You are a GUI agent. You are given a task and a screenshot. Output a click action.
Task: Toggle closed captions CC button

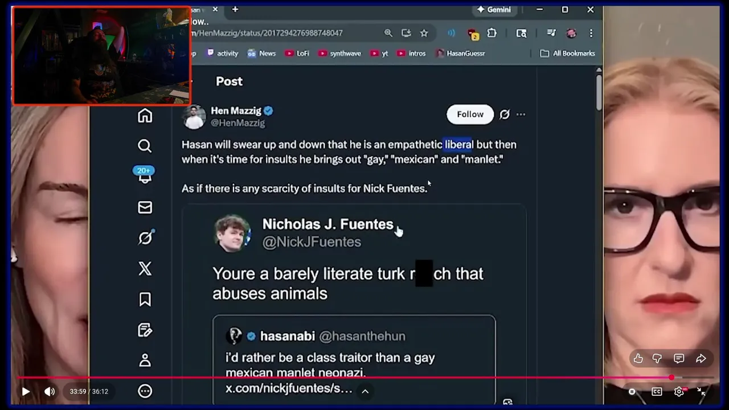(657, 391)
